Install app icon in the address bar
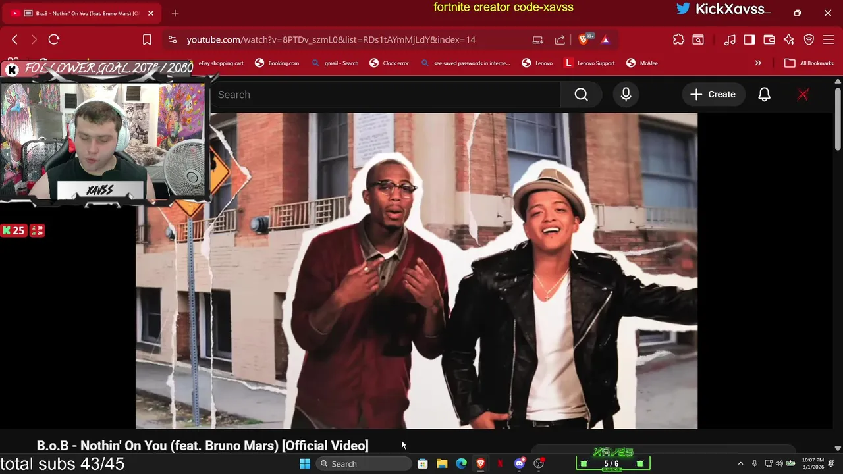843x474 pixels. pos(538,39)
